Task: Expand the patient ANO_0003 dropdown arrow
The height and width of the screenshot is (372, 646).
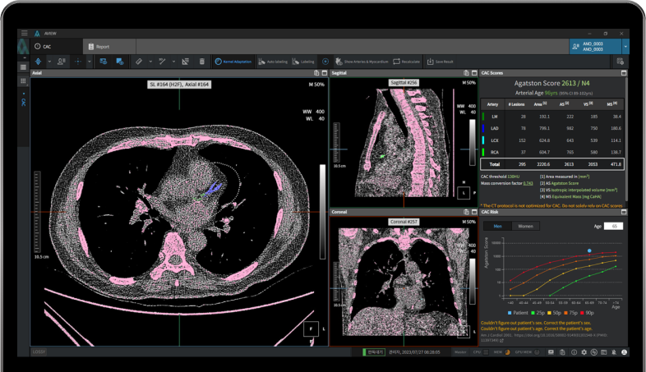Action: pos(625,47)
